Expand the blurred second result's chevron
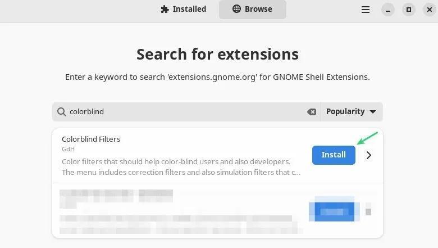 368,211
